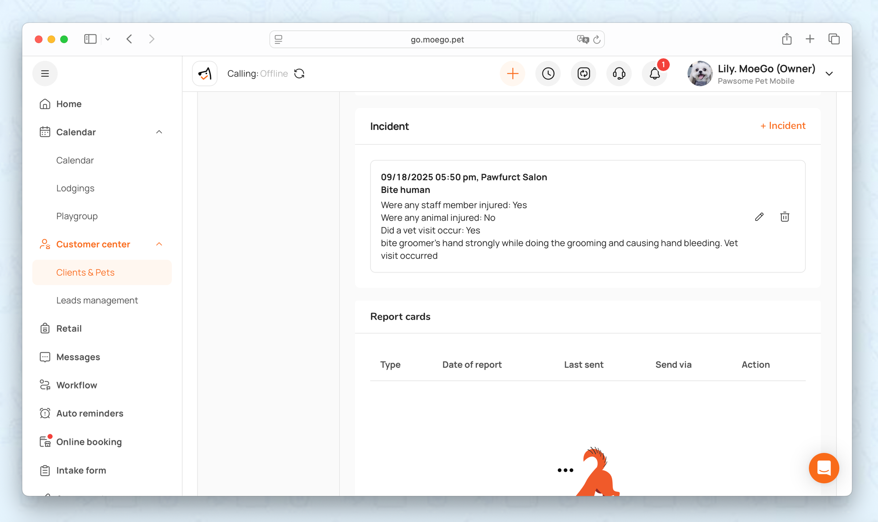
Task: Open the clock-in timer icon
Action: [x=548, y=74]
